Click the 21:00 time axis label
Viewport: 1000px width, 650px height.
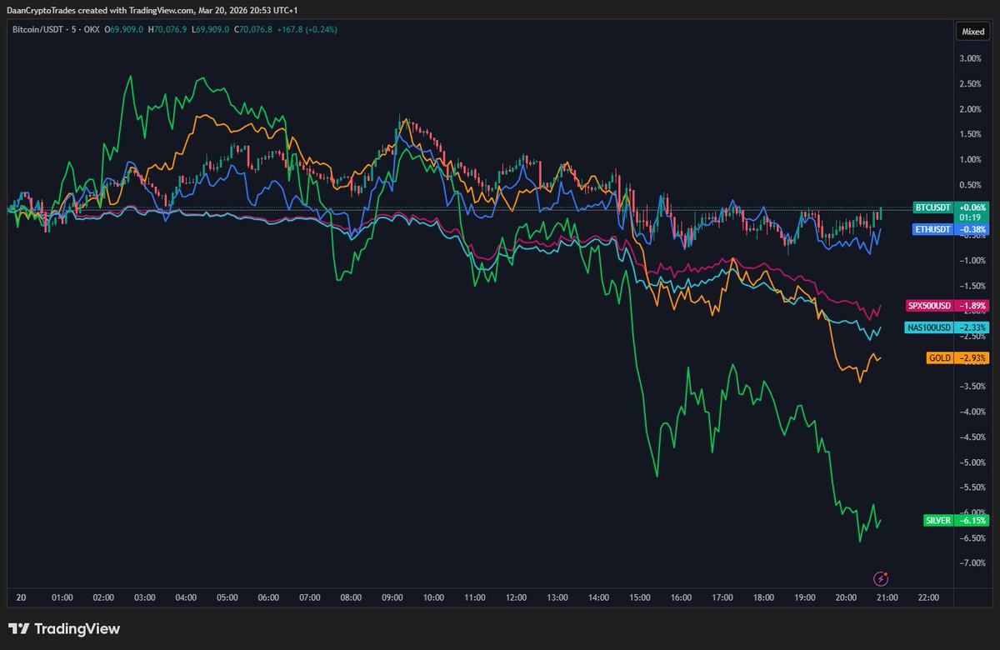tap(887, 598)
